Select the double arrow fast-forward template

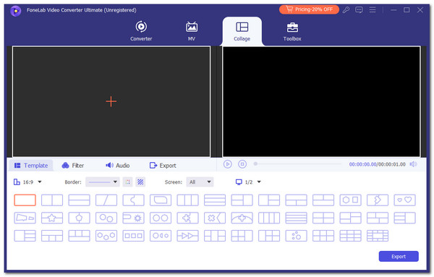(x=187, y=236)
